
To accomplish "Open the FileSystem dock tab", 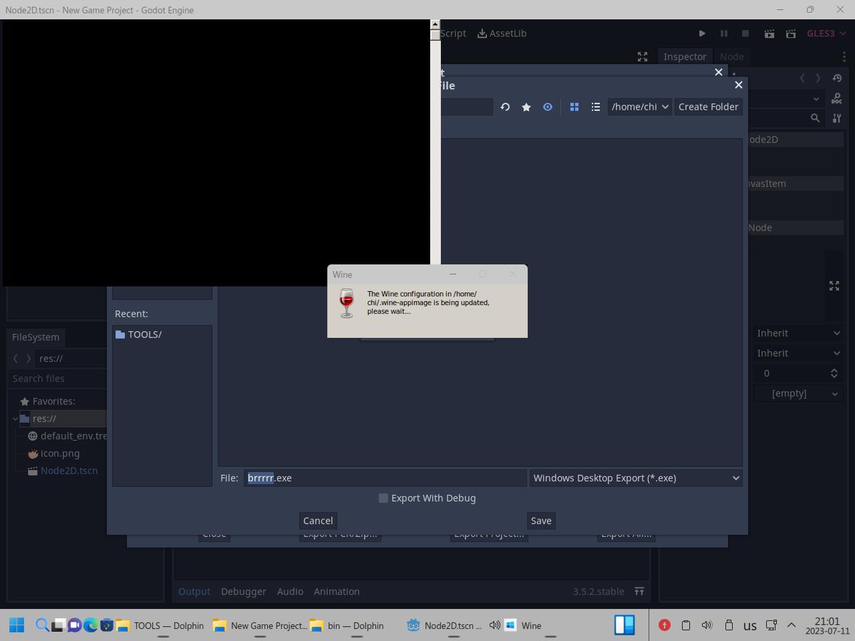I will click(x=35, y=337).
